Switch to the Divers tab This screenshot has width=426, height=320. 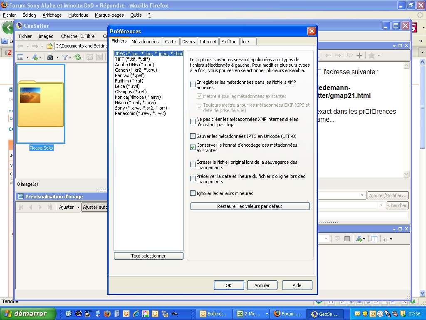(188, 42)
